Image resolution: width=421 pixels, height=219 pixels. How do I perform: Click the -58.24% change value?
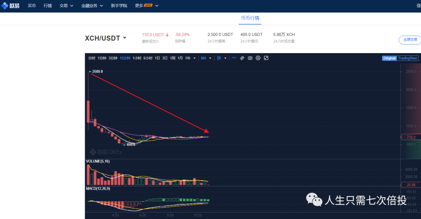tap(182, 35)
